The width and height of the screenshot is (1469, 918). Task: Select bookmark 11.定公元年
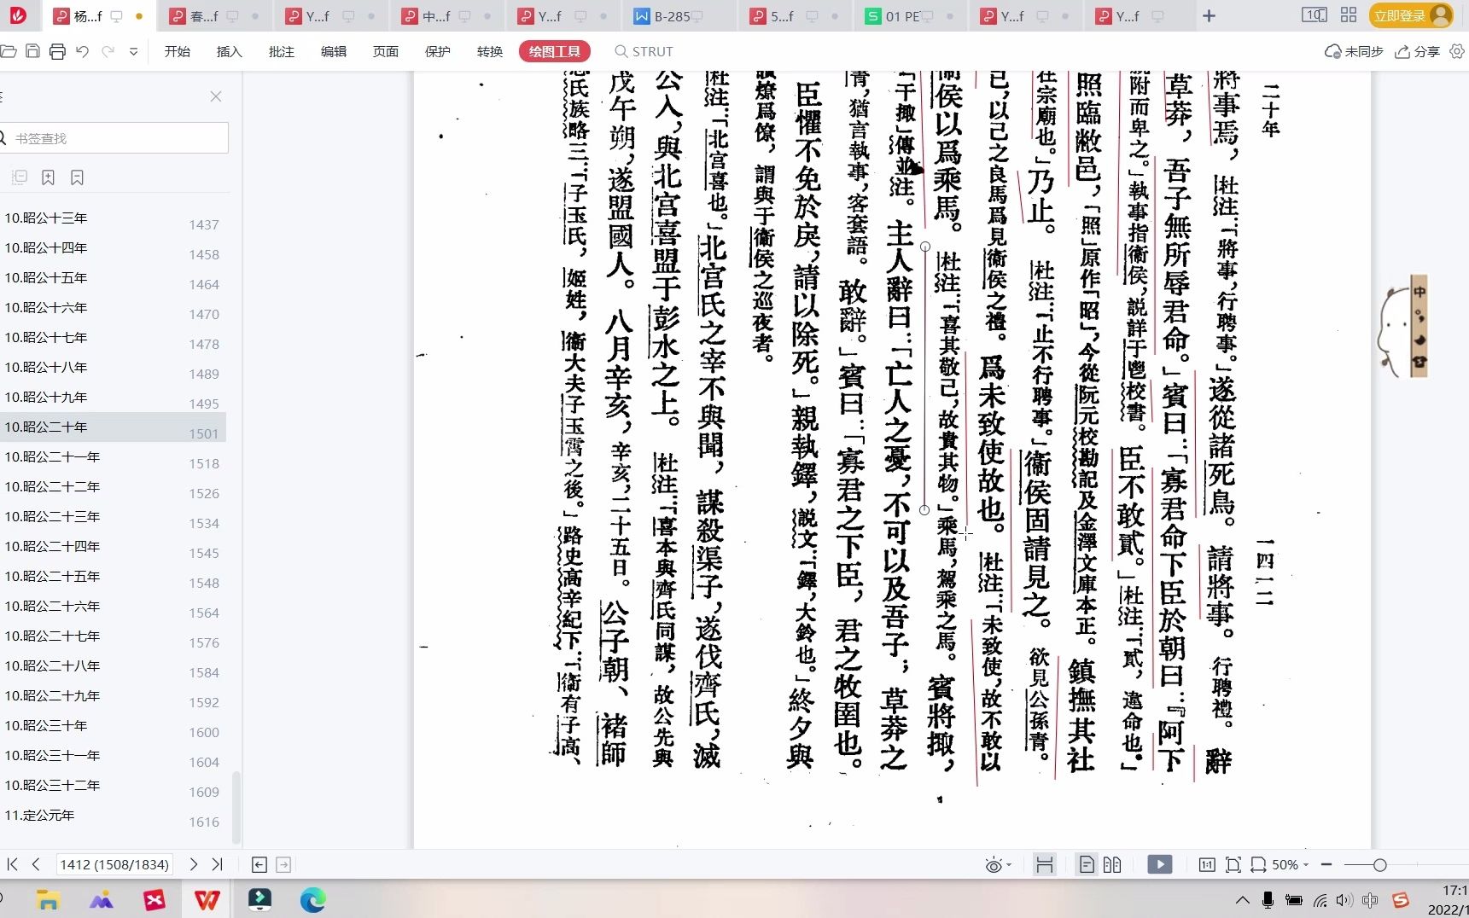point(39,815)
